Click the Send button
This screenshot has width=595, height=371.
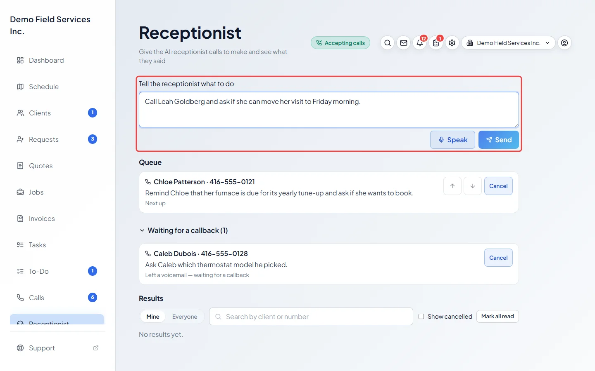pos(498,140)
